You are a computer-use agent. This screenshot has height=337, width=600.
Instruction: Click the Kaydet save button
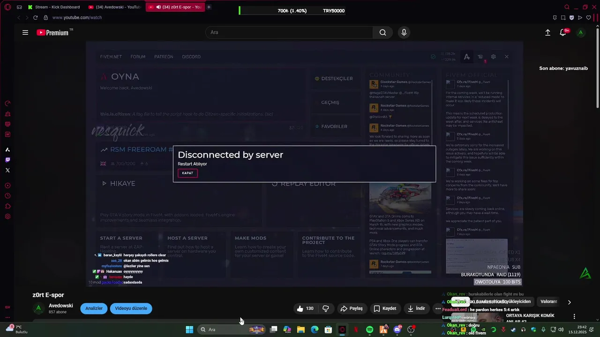[x=385, y=308]
